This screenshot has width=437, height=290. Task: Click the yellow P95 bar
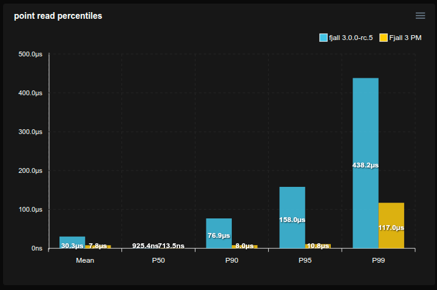click(317, 246)
